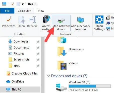Click the Manage icon in ribbon

108,28
